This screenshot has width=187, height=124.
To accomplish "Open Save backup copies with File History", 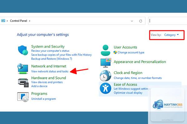I will click(61, 55).
